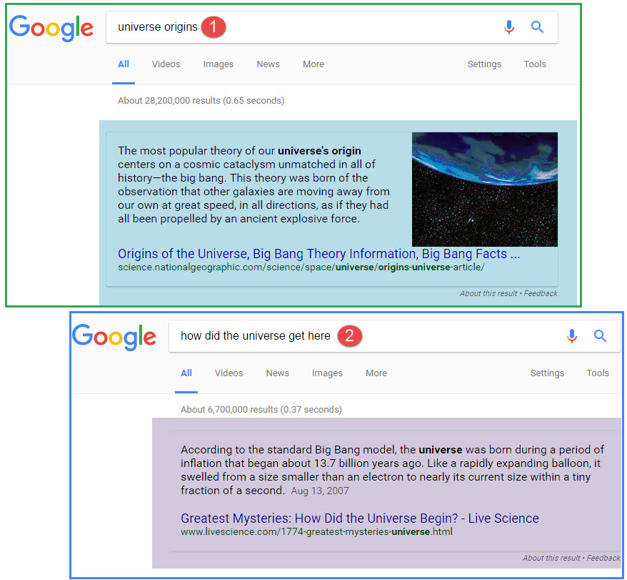Click the 'universe origins' search field
This screenshot has width=627, height=580.
point(332,27)
